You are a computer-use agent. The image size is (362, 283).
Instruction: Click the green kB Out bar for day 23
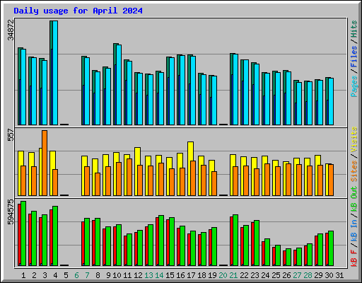coord(257,243)
